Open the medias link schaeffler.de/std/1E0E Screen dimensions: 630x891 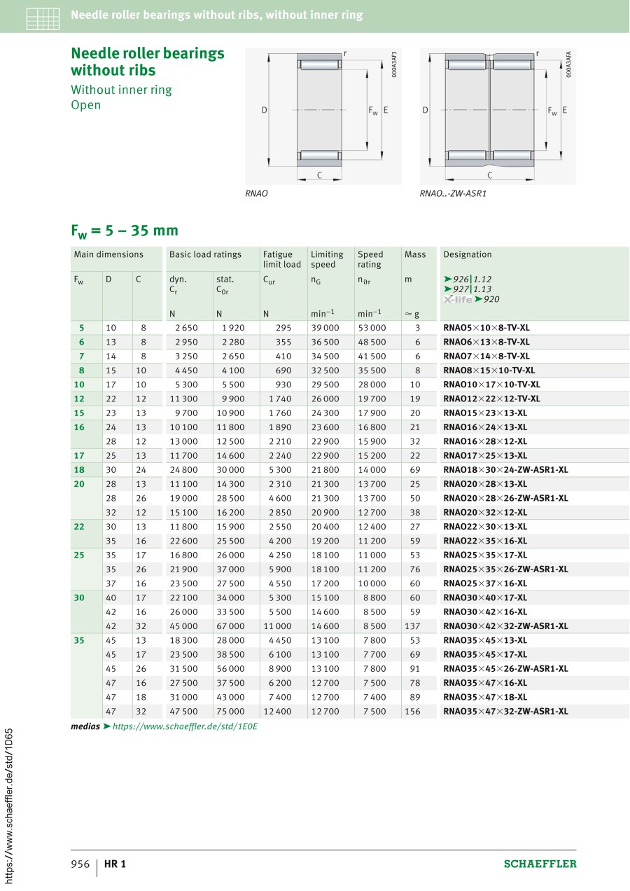pos(185,726)
